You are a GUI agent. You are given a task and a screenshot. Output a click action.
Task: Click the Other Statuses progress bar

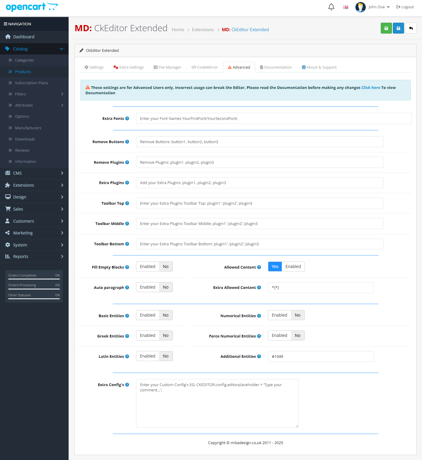[x=34, y=299]
